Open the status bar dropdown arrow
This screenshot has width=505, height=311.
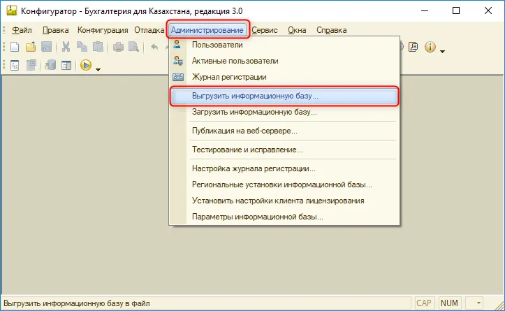click(x=478, y=303)
